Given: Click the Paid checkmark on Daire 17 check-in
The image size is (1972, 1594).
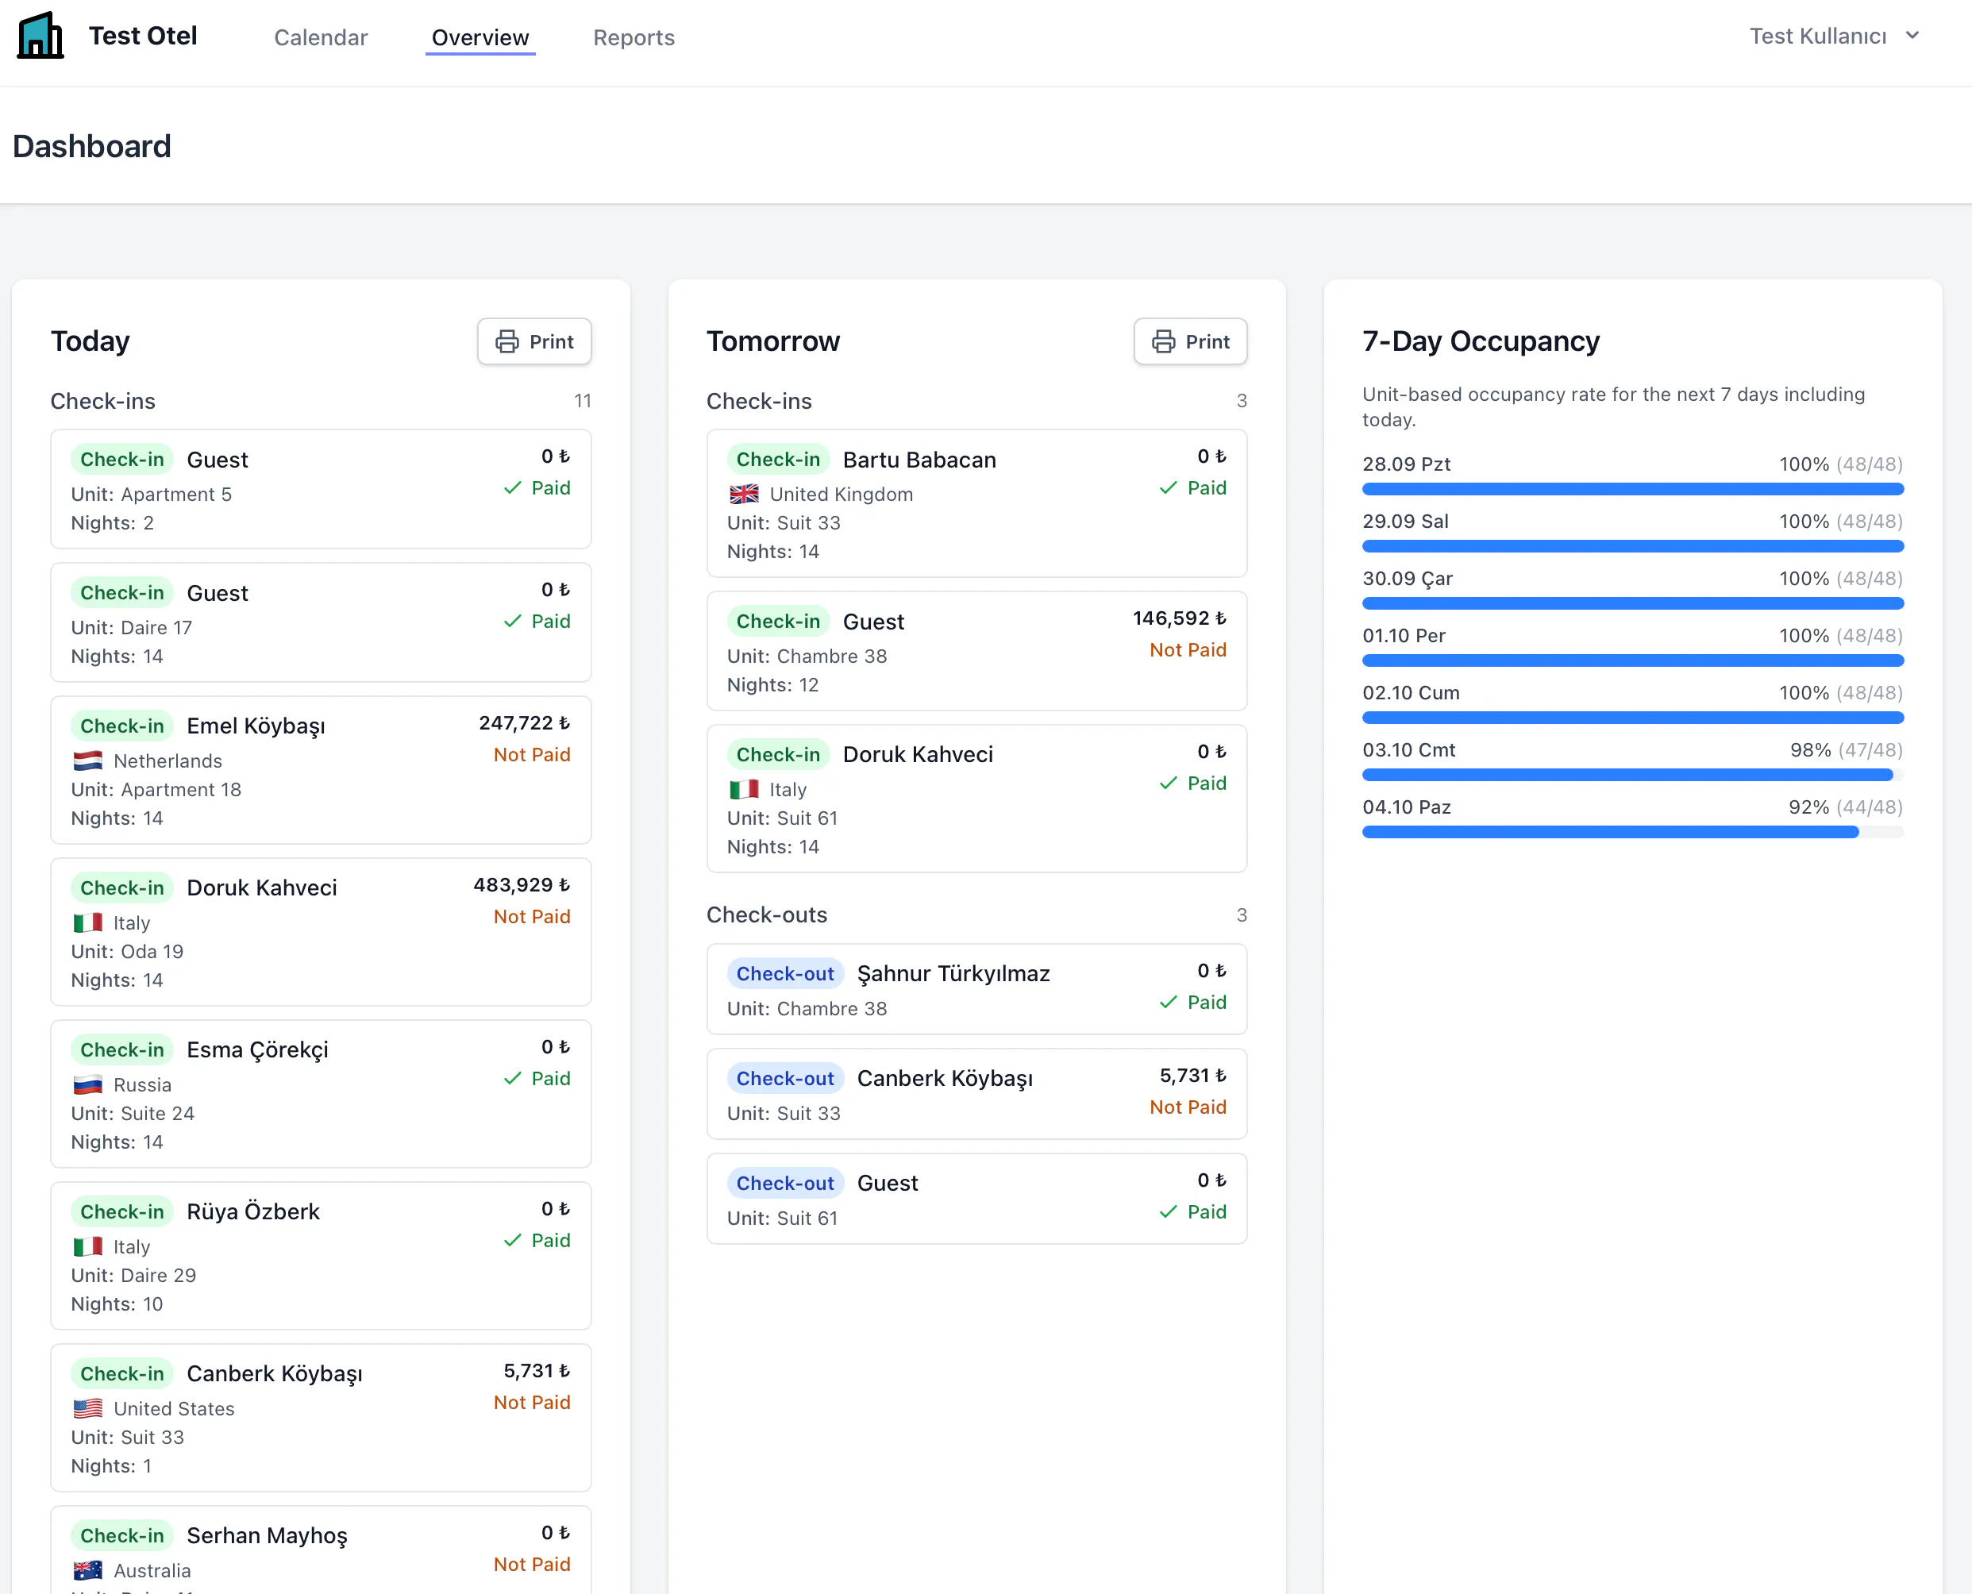Looking at the screenshot, I should click(512, 622).
